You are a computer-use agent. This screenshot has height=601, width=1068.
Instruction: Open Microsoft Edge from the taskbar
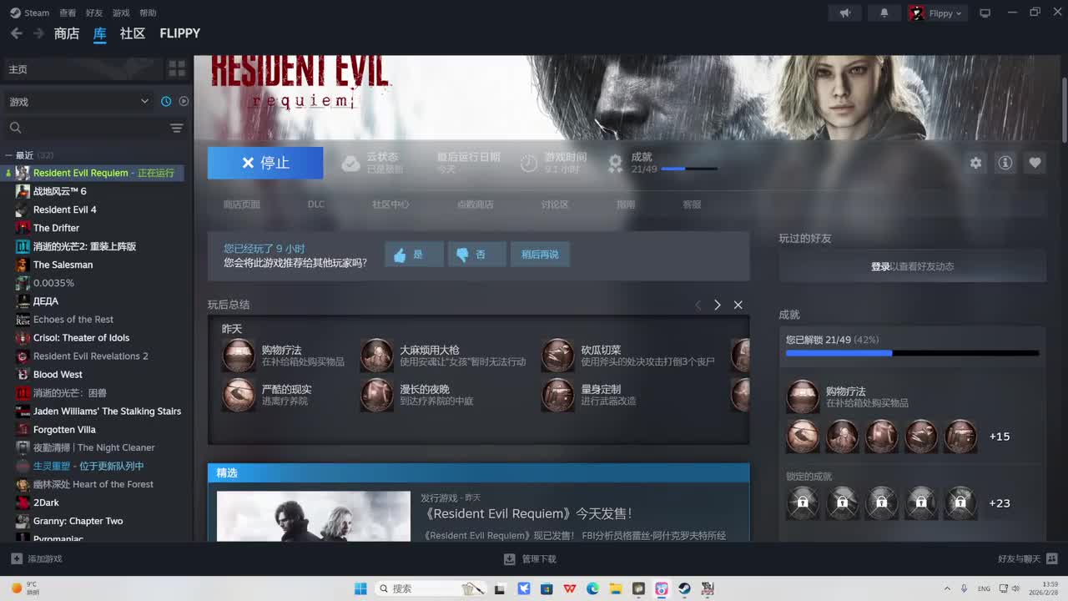tap(592, 588)
